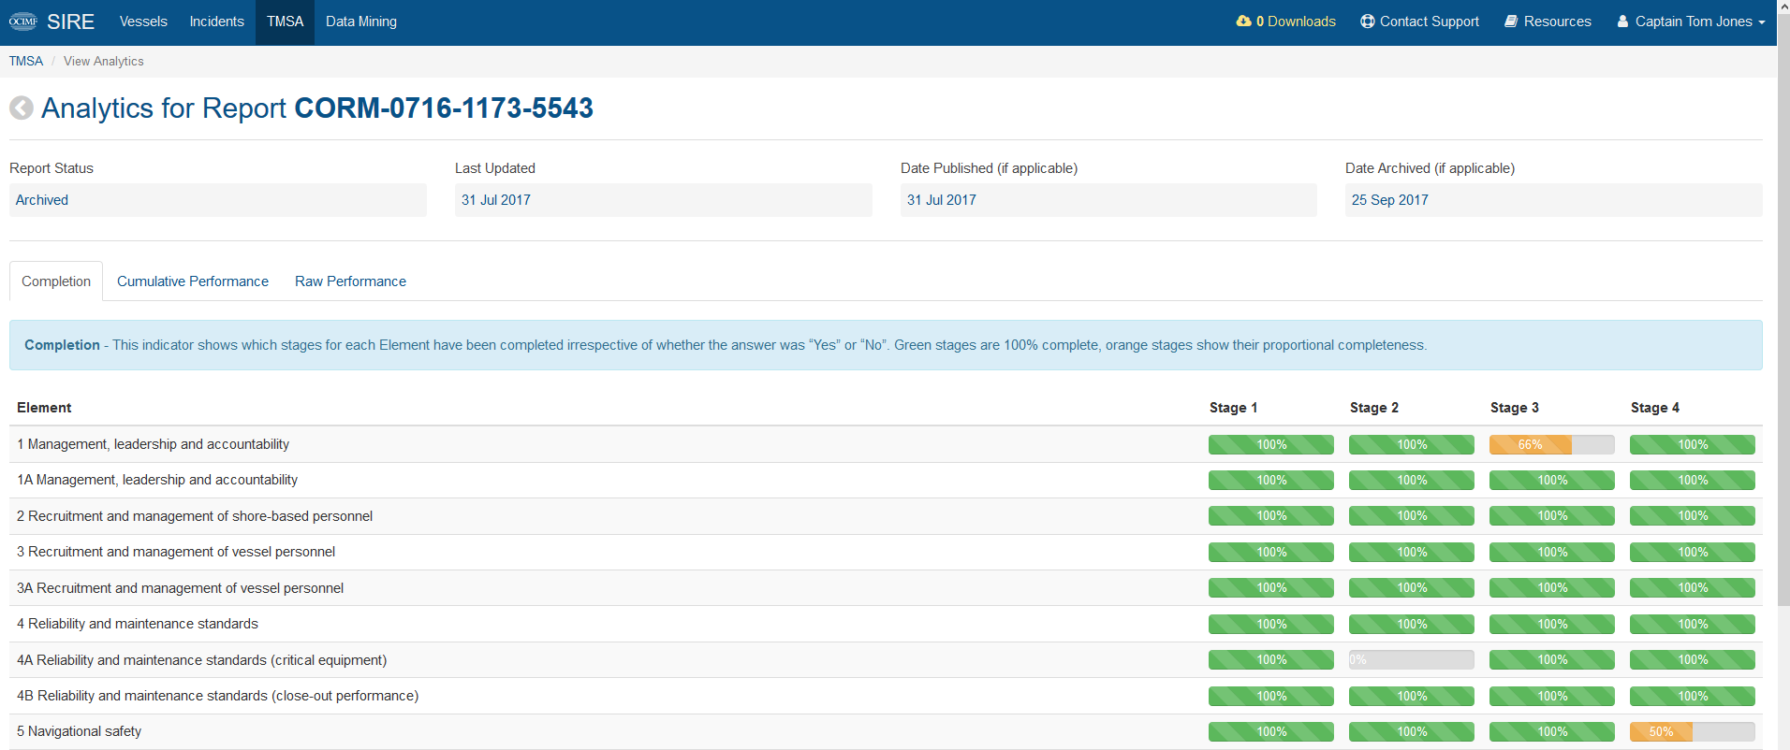The width and height of the screenshot is (1790, 750).
Task: Click the Last Updated field 31 Jul 2017
Action: pyautogui.click(x=664, y=200)
